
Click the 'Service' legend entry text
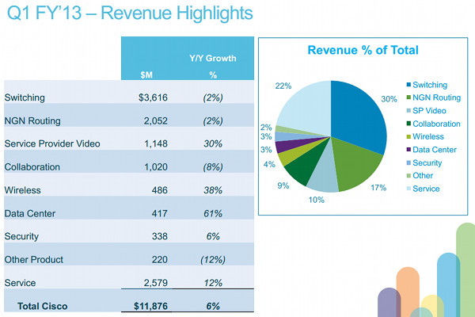pos(426,189)
